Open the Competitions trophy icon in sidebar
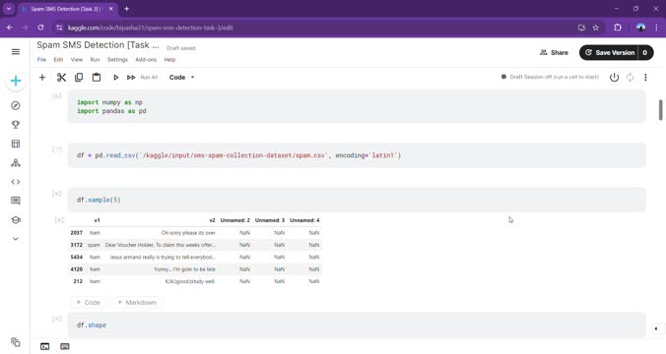This screenshot has height=354, width=666. click(16, 125)
